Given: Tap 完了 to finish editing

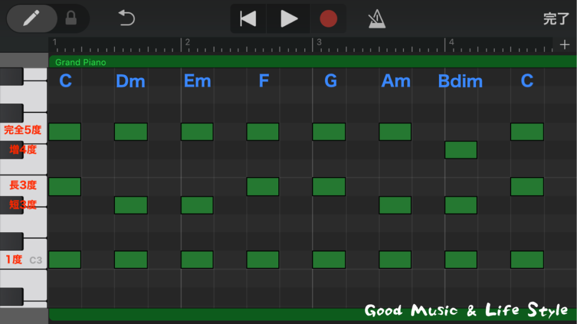Looking at the screenshot, I should pos(556,19).
